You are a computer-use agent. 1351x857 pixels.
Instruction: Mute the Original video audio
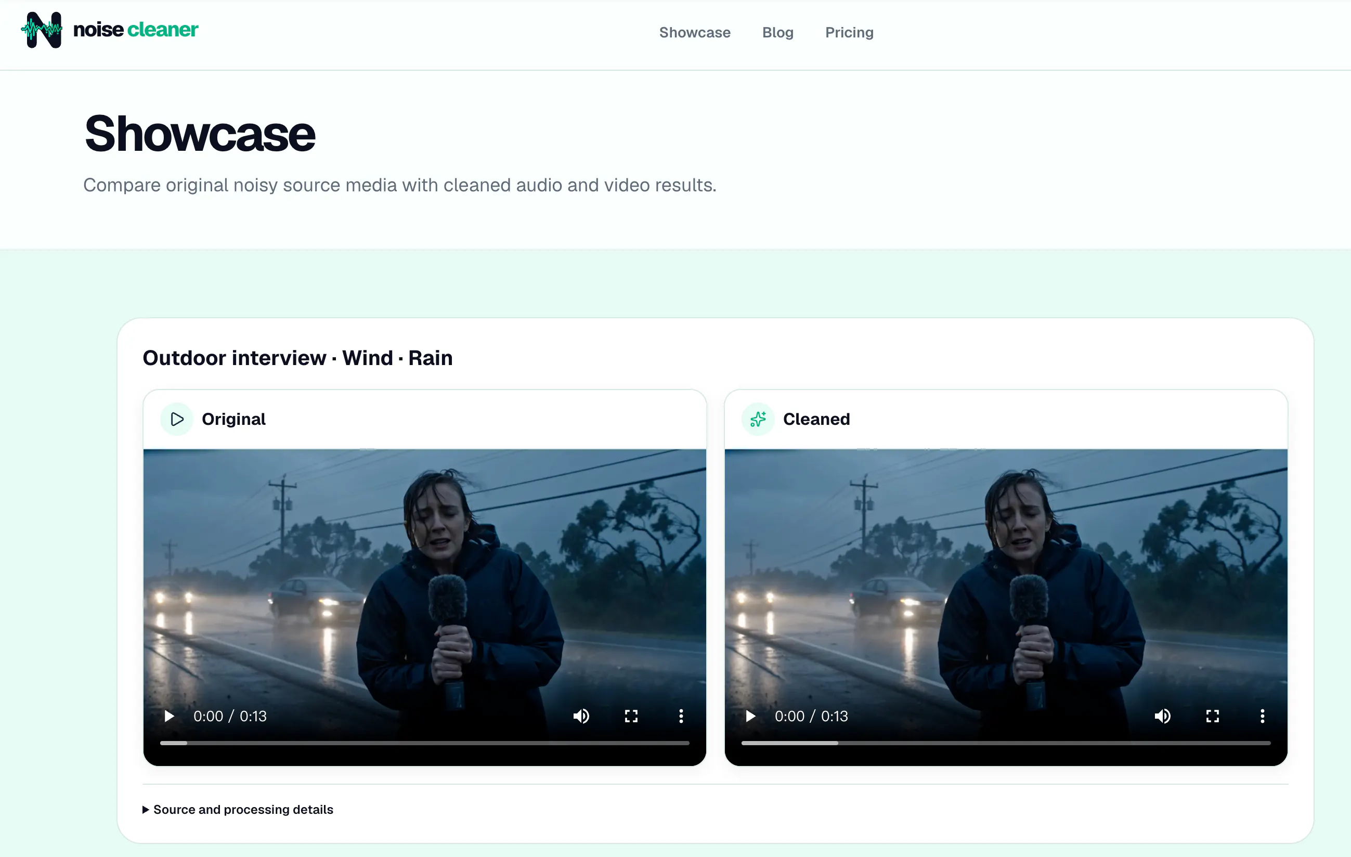pyautogui.click(x=581, y=716)
